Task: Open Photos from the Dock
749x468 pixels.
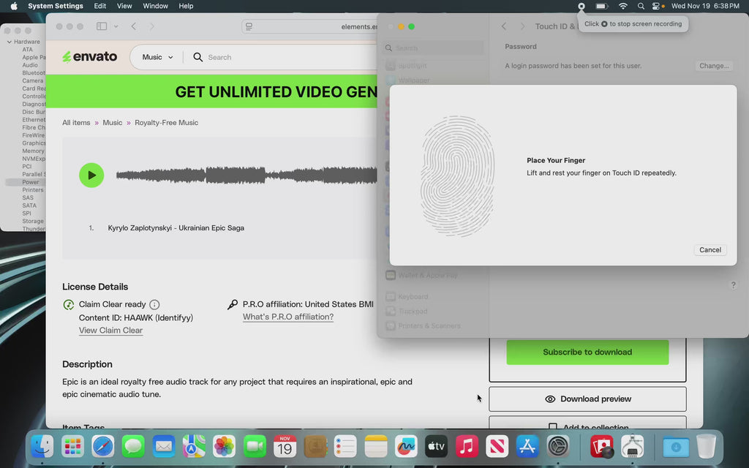Action: [x=224, y=445]
